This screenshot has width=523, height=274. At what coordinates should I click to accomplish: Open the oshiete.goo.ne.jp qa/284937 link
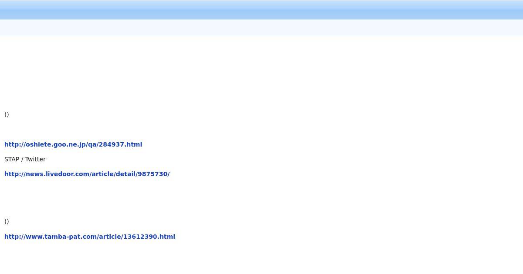tap(73, 144)
